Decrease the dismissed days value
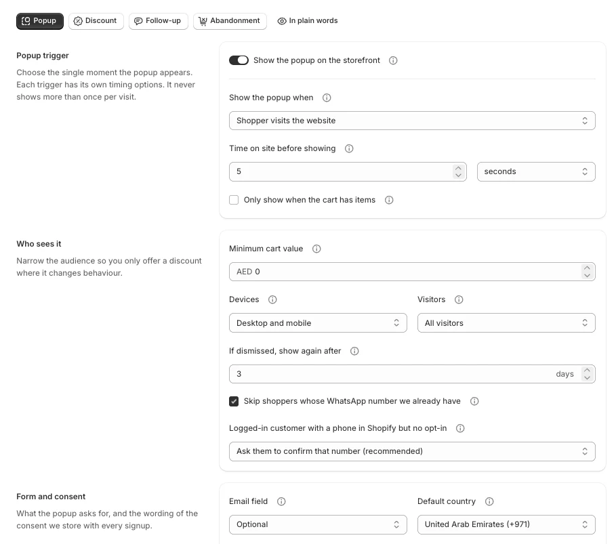 coord(587,377)
